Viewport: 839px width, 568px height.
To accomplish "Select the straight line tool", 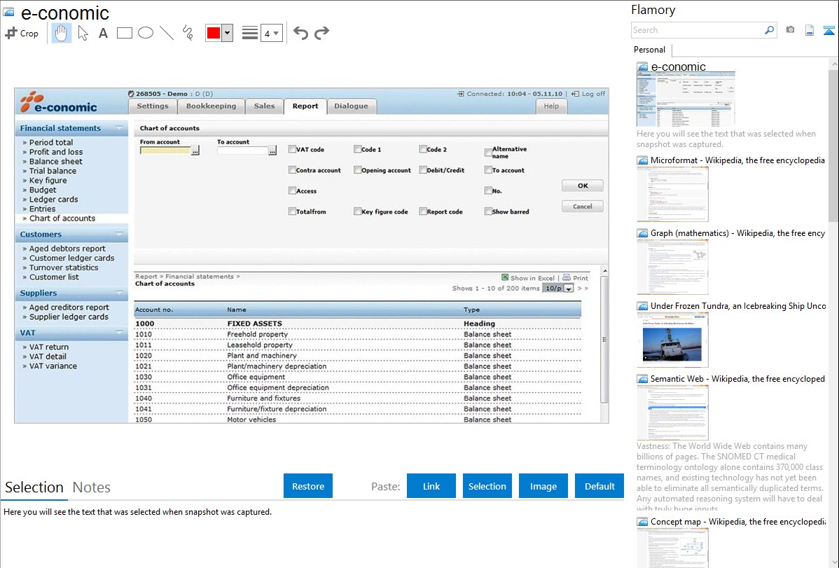I will click(x=167, y=33).
